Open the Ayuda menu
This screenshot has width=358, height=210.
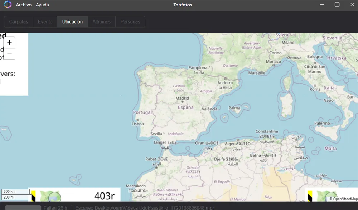coord(42,5)
